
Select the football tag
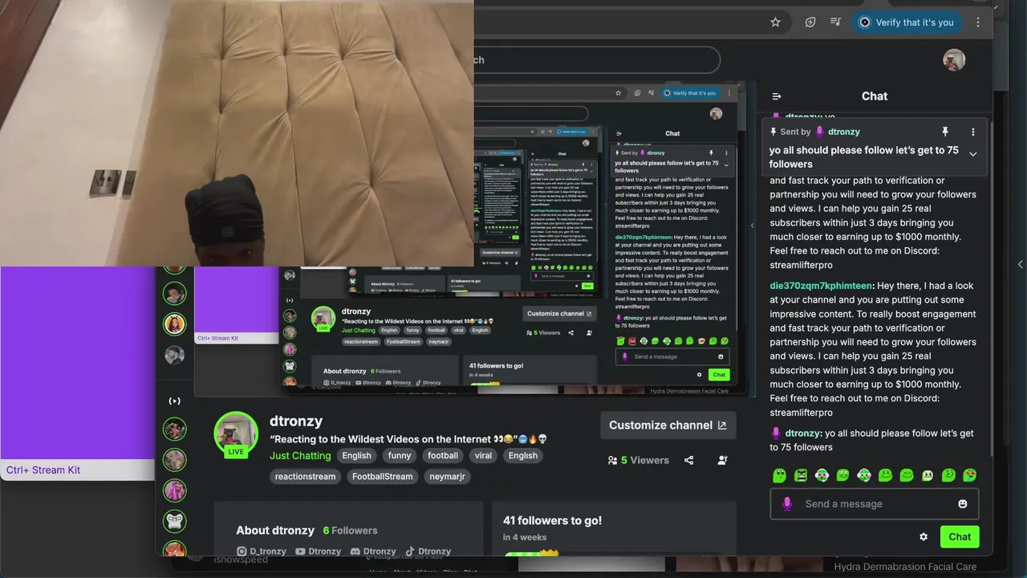(443, 456)
